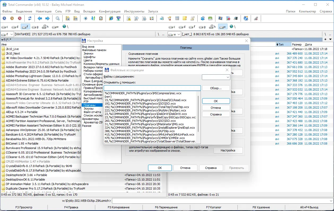Click the plugin list vertical scrollbar
The width and height of the screenshot is (334, 211).
pos(198,117)
